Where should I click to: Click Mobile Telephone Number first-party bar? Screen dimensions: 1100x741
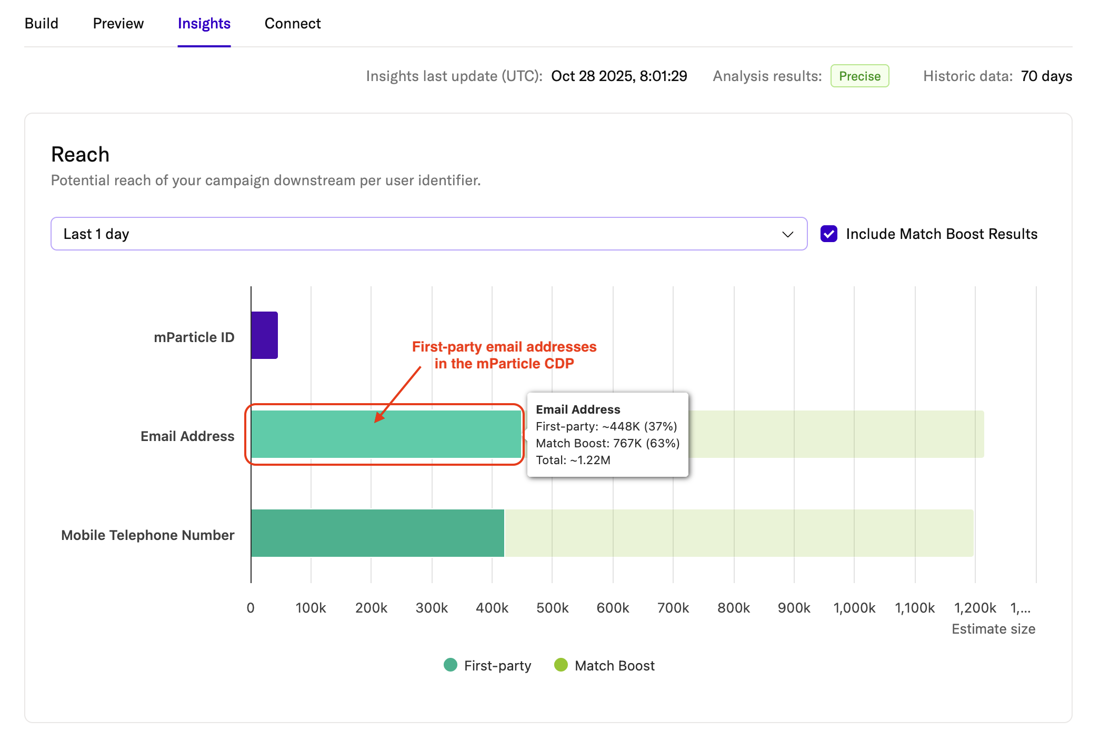377,533
